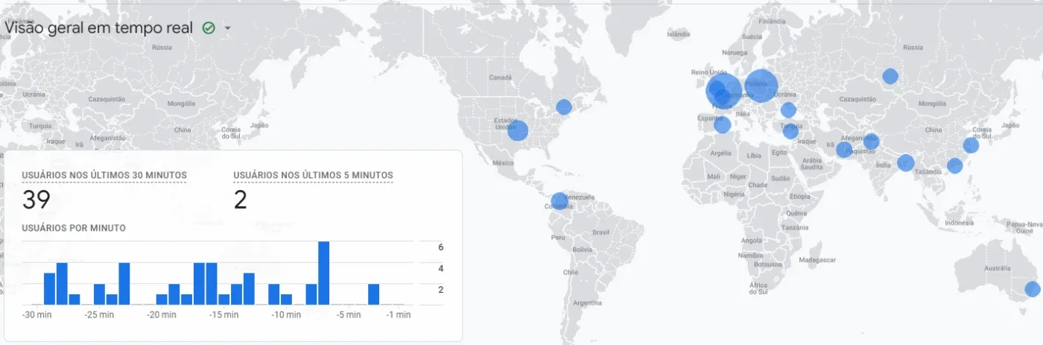Click the África do Sul label on the map
1043x345 pixels.
click(758, 289)
